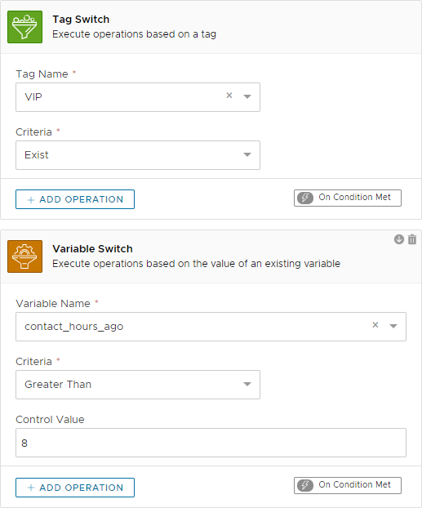The image size is (422, 508).
Task: Click inside the VIP tag name field
Action: (x=120, y=97)
